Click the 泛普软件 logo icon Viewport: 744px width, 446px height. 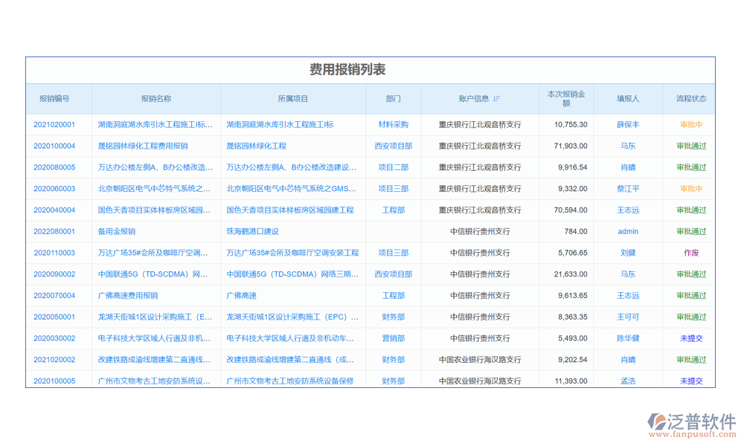point(658,422)
